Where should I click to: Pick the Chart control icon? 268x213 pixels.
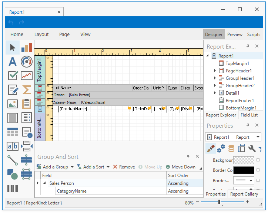point(27,47)
